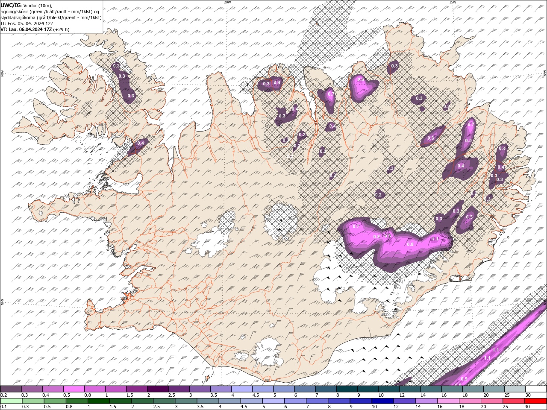Click the '15W' longitude label

(453, 2)
